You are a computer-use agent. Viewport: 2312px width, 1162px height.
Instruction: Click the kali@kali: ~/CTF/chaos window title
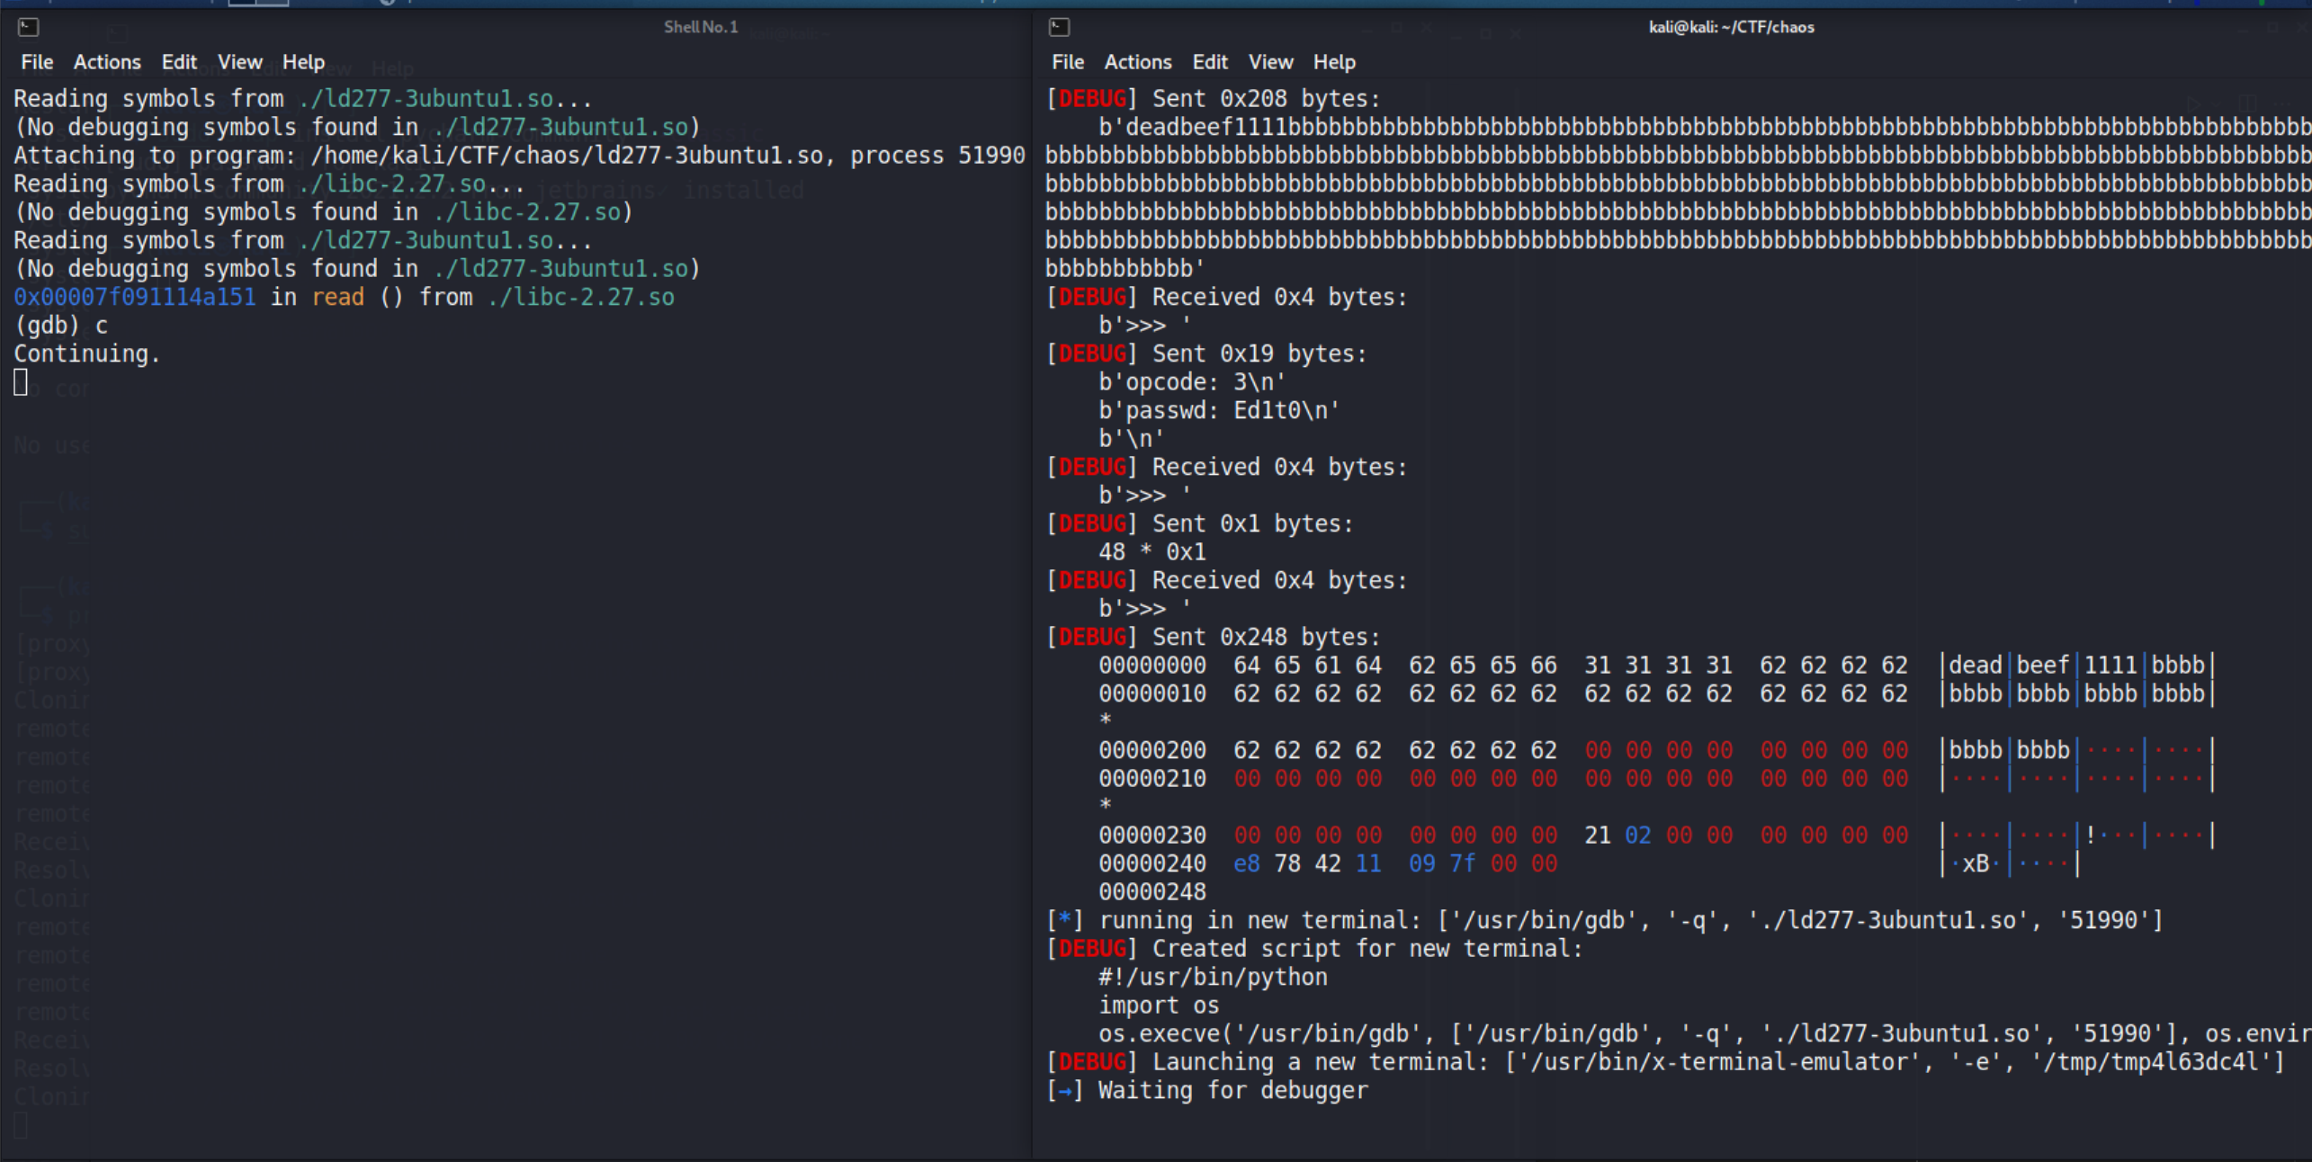click(x=1731, y=27)
